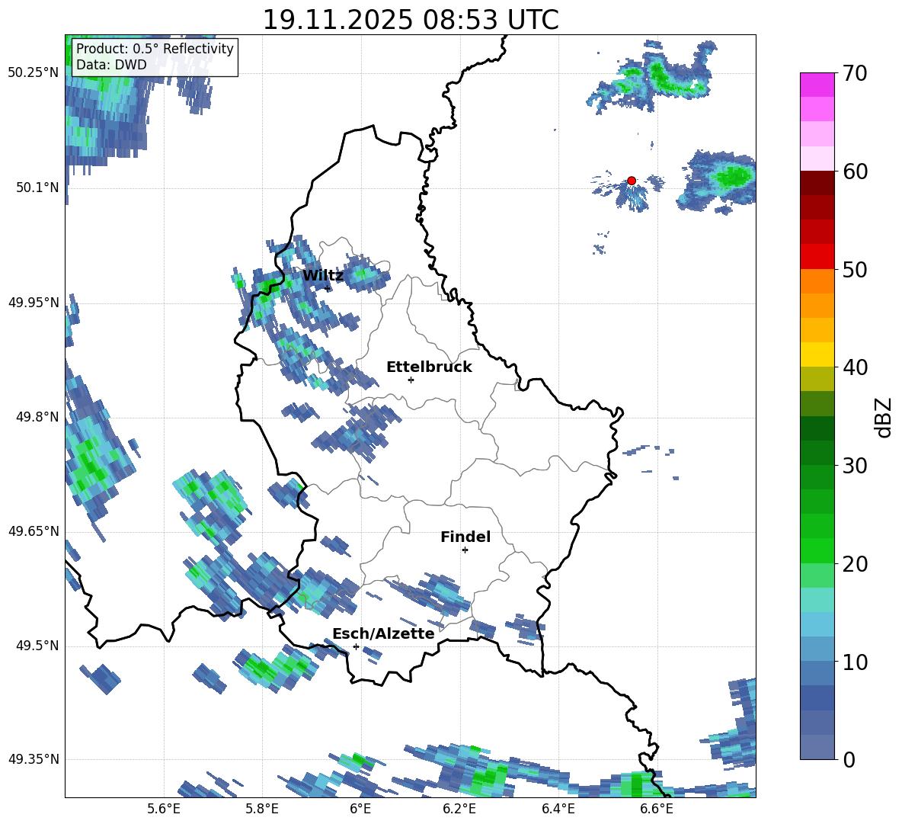Click the colorbar tick label 70
The height and width of the screenshot is (824, 902).
point(854,73)
